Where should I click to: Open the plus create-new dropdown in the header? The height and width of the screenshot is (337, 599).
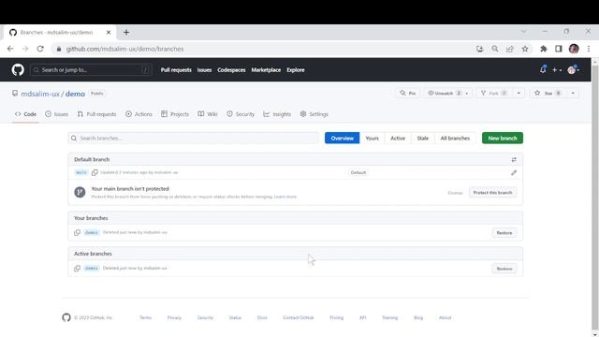[x=557, y=70]
